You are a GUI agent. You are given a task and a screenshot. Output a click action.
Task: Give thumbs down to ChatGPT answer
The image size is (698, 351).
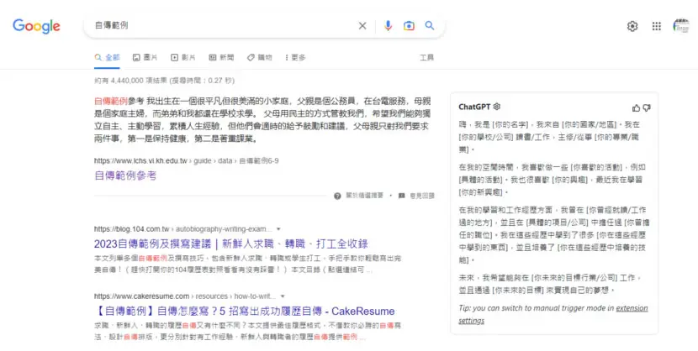[x=647, y=107]
